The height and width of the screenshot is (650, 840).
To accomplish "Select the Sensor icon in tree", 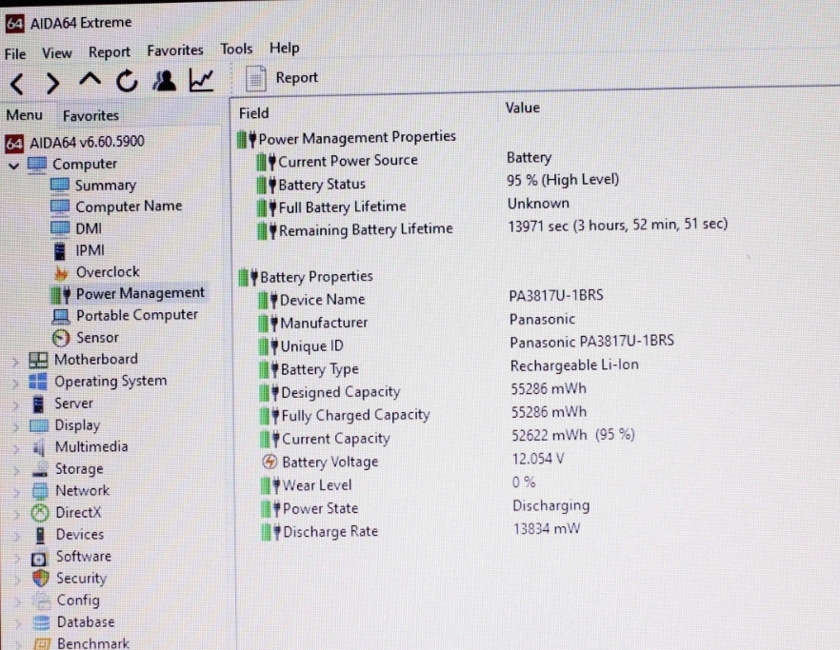I will (61, 338).
